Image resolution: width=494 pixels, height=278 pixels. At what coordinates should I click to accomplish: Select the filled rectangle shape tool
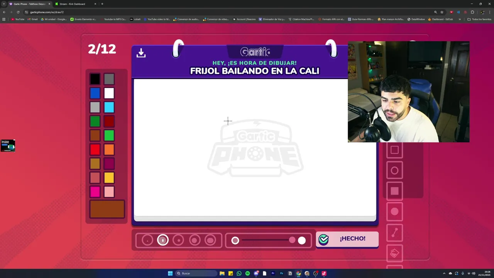point(394,191)
